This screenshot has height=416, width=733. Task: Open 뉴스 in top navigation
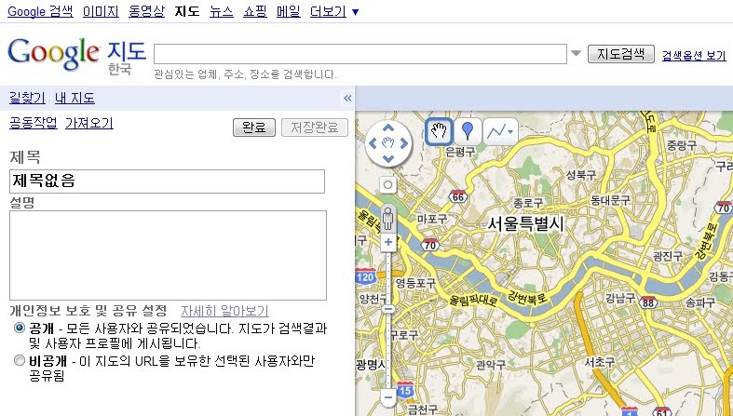[221, 11]
